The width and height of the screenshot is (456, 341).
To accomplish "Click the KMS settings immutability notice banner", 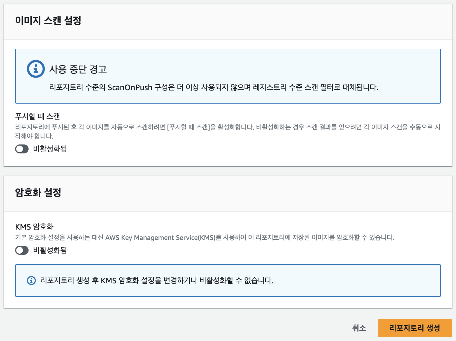I will point(228,280).
